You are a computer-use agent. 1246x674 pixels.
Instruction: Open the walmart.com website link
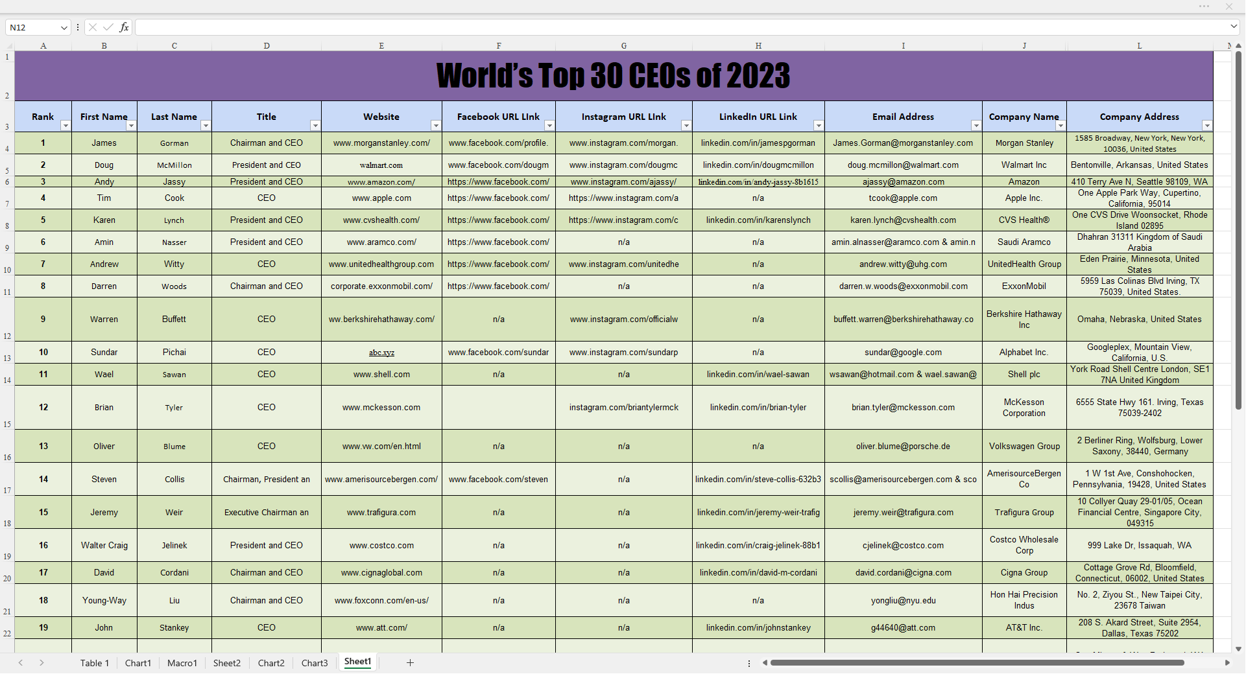381,165
